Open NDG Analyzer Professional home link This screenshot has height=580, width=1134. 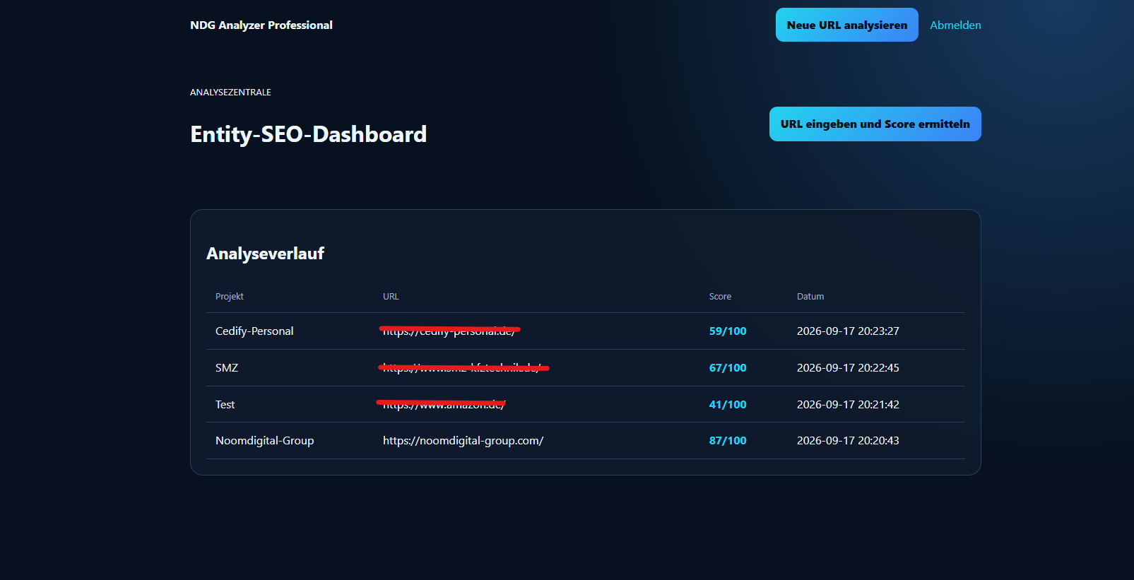[x=261, y=25]
